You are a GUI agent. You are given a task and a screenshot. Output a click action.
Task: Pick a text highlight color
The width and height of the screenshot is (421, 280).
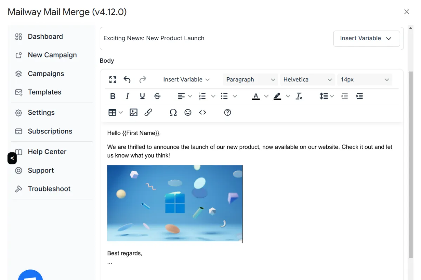[277, 96]
